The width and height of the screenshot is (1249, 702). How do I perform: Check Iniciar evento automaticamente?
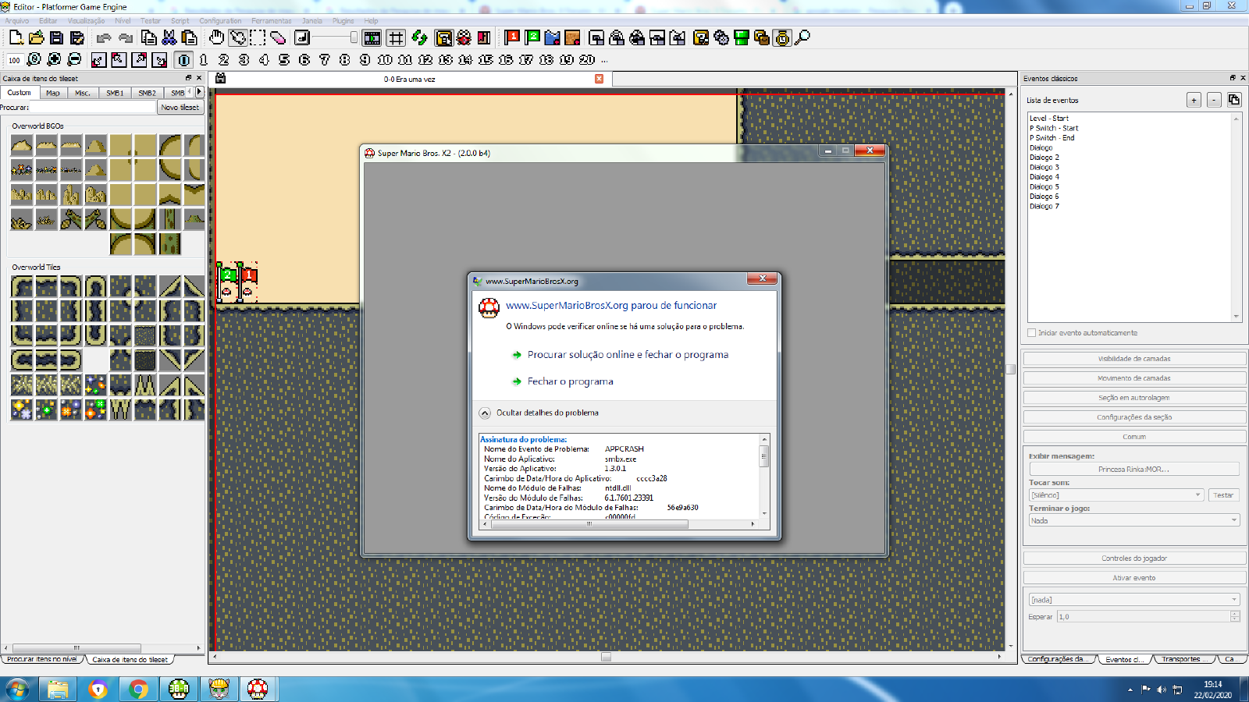point(1032,333)
